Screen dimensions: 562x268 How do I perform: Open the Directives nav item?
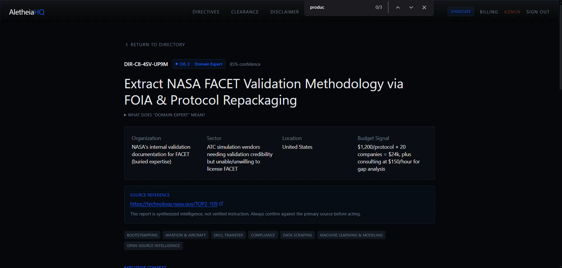click(x=206, y=12)
